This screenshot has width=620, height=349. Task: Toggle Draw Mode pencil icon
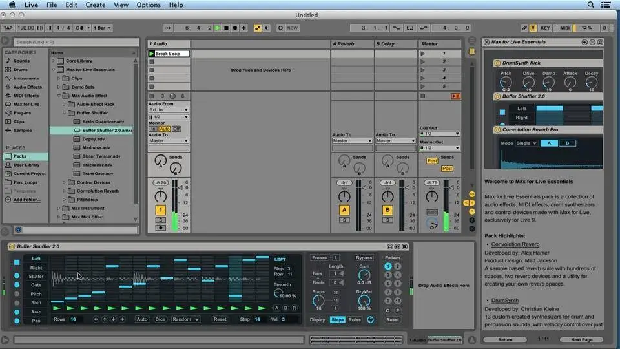524,28
